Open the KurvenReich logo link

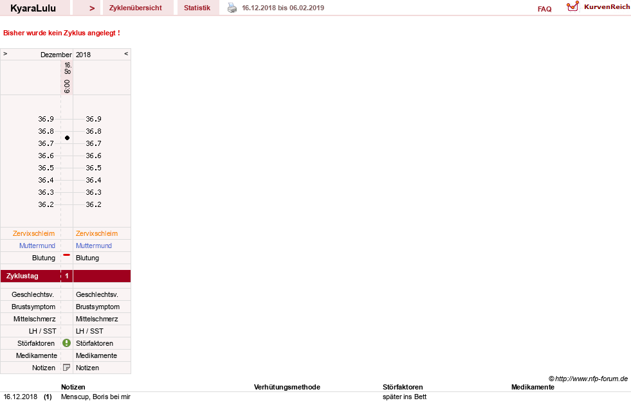[x=598, y=7]
